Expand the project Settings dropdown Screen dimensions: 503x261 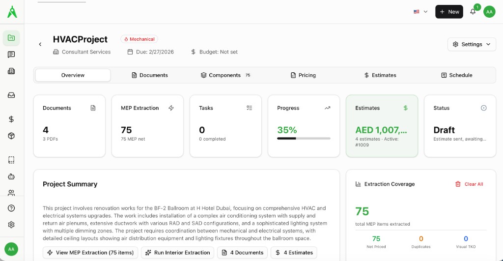pyautogui.click(x=471, y=44)
